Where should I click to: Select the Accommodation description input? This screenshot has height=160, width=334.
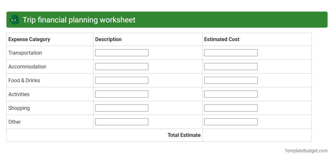[122, 67]
